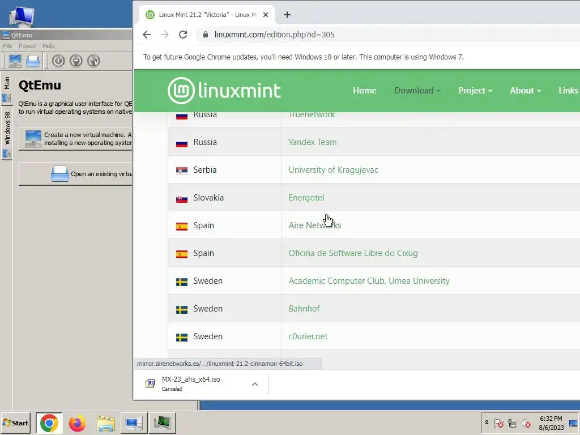Viewport: 580px width, 435px height.
Task: Open Windows Explorer from the taskbar
Action: coord(106,423)
